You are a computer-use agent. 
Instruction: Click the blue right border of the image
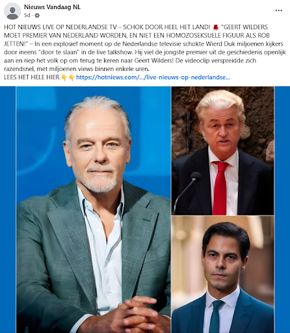click(282, 209)
